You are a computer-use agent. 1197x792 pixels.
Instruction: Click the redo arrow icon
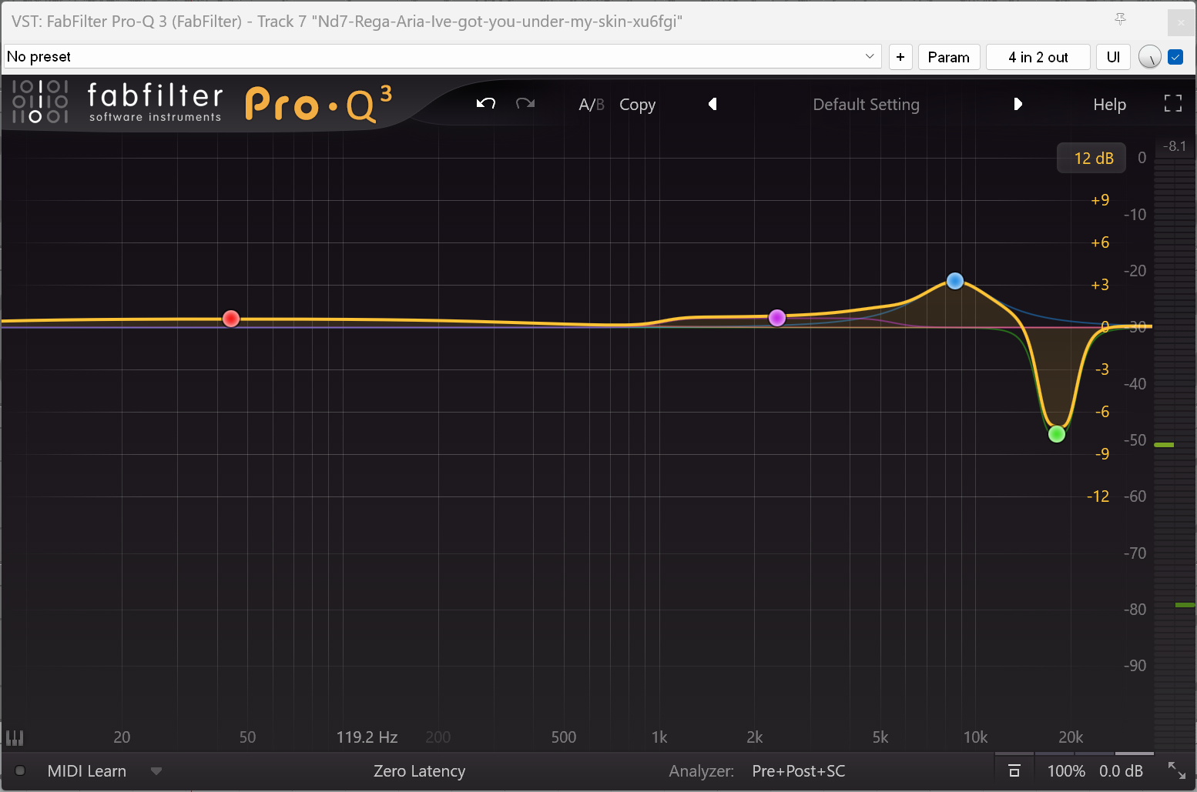(x=525, y=104)
